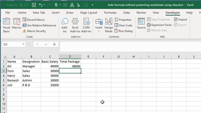Viewport: 201px width, 113px height.
Task: Click the Name Box showing D3
Action: pos(12,44)
